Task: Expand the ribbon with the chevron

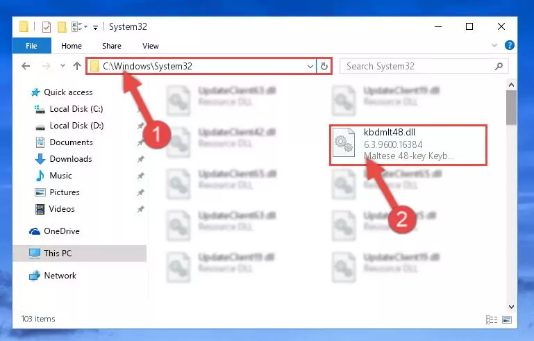Action: pyautogui.click(x=494, y=45)
